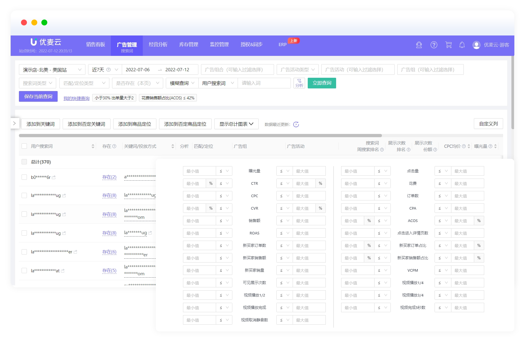This screenshot has height=340, width=525.
Task: Open the 演示店-北美 - 美国站 store dropdown
Action: pos(52,70)
